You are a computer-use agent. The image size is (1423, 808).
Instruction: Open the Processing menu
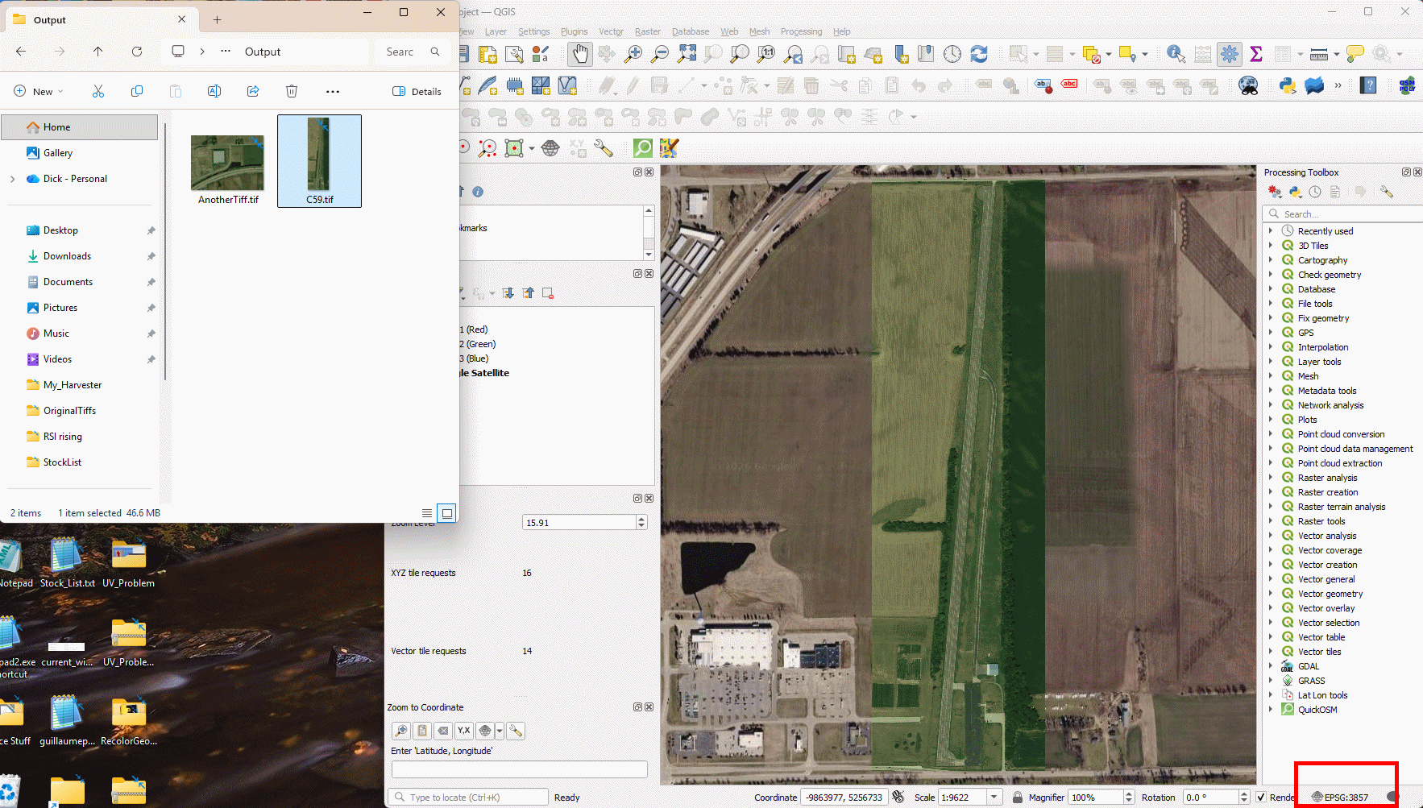click(x=801, y=31)
